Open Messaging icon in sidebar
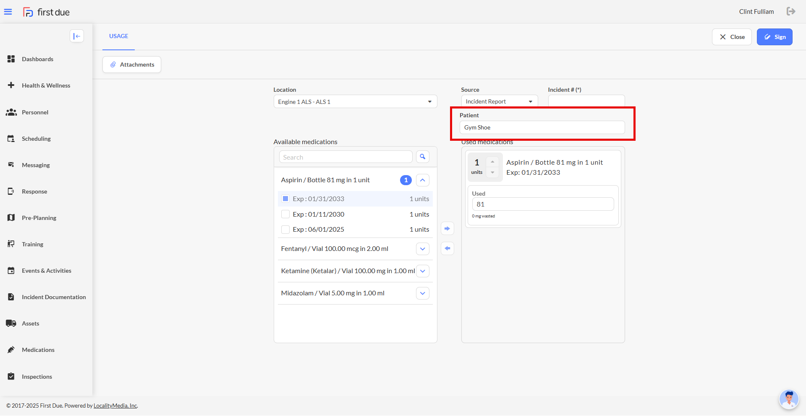This screenshot has width=806, height=416. click(x=11, y=165)
